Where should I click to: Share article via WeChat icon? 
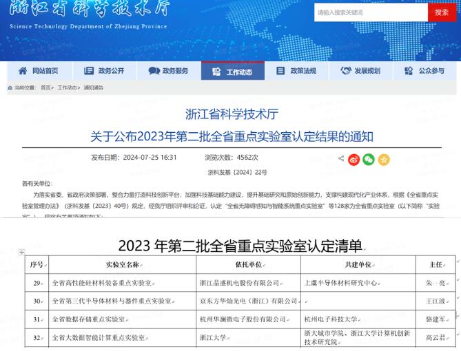[369, 159]
